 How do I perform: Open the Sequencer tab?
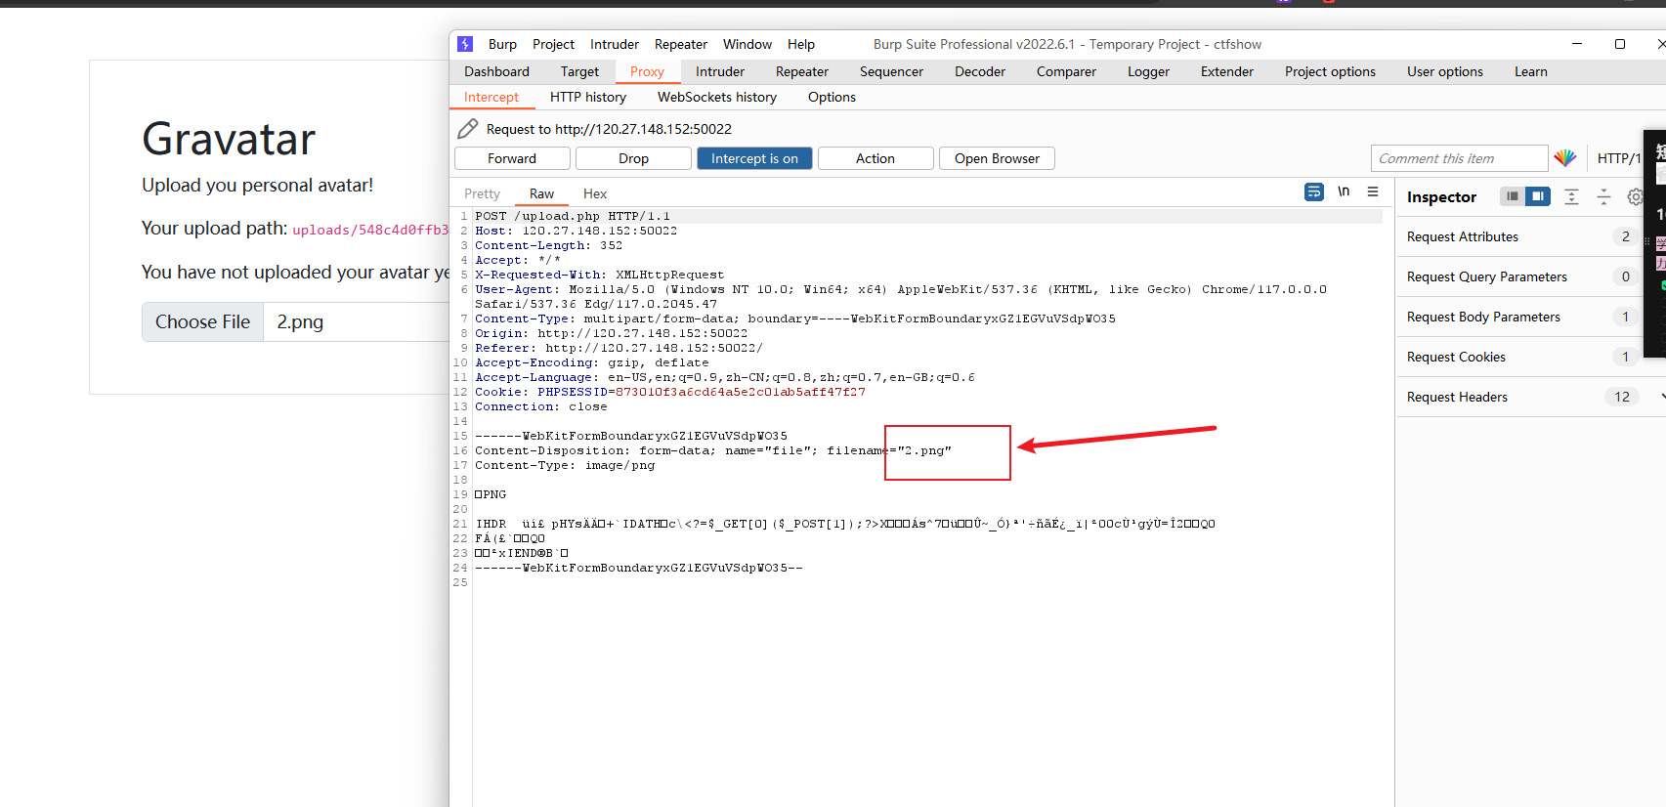click(891, 71)
